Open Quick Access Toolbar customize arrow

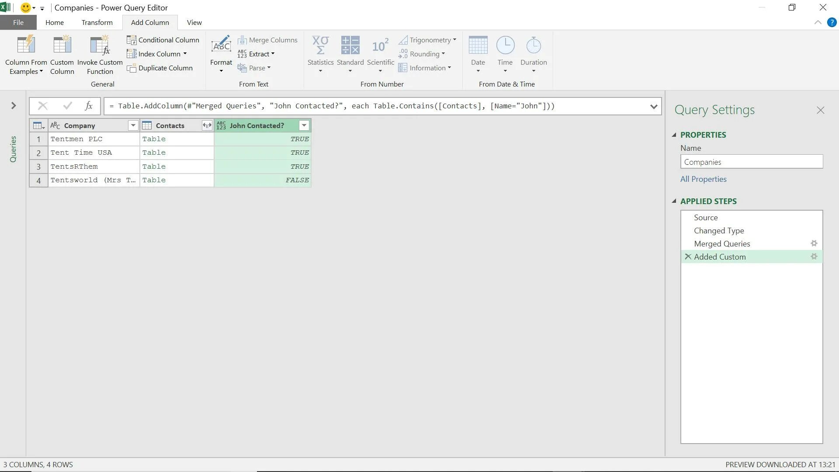pos(42,8)
